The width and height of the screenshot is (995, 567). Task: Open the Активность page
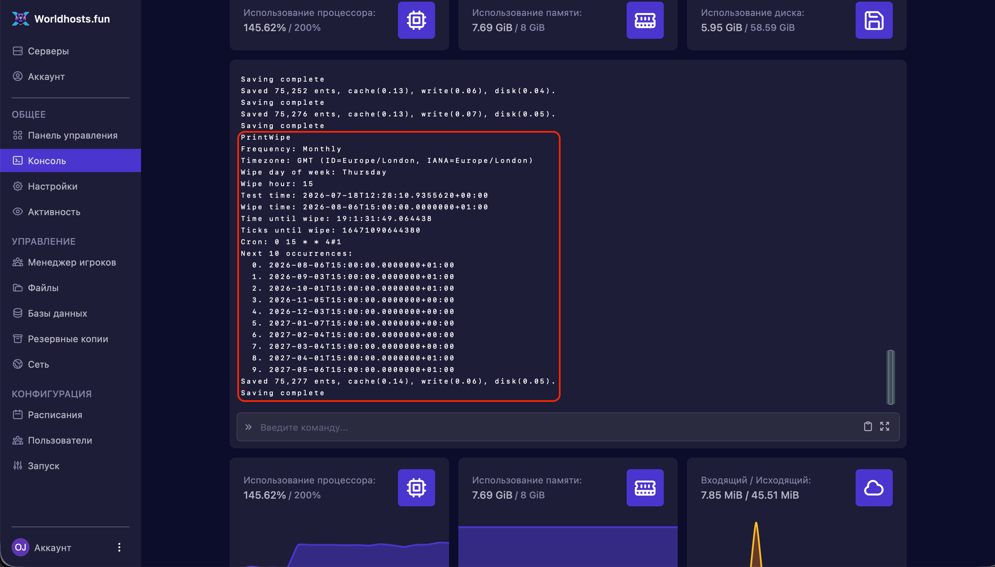[x=54, y=212]
